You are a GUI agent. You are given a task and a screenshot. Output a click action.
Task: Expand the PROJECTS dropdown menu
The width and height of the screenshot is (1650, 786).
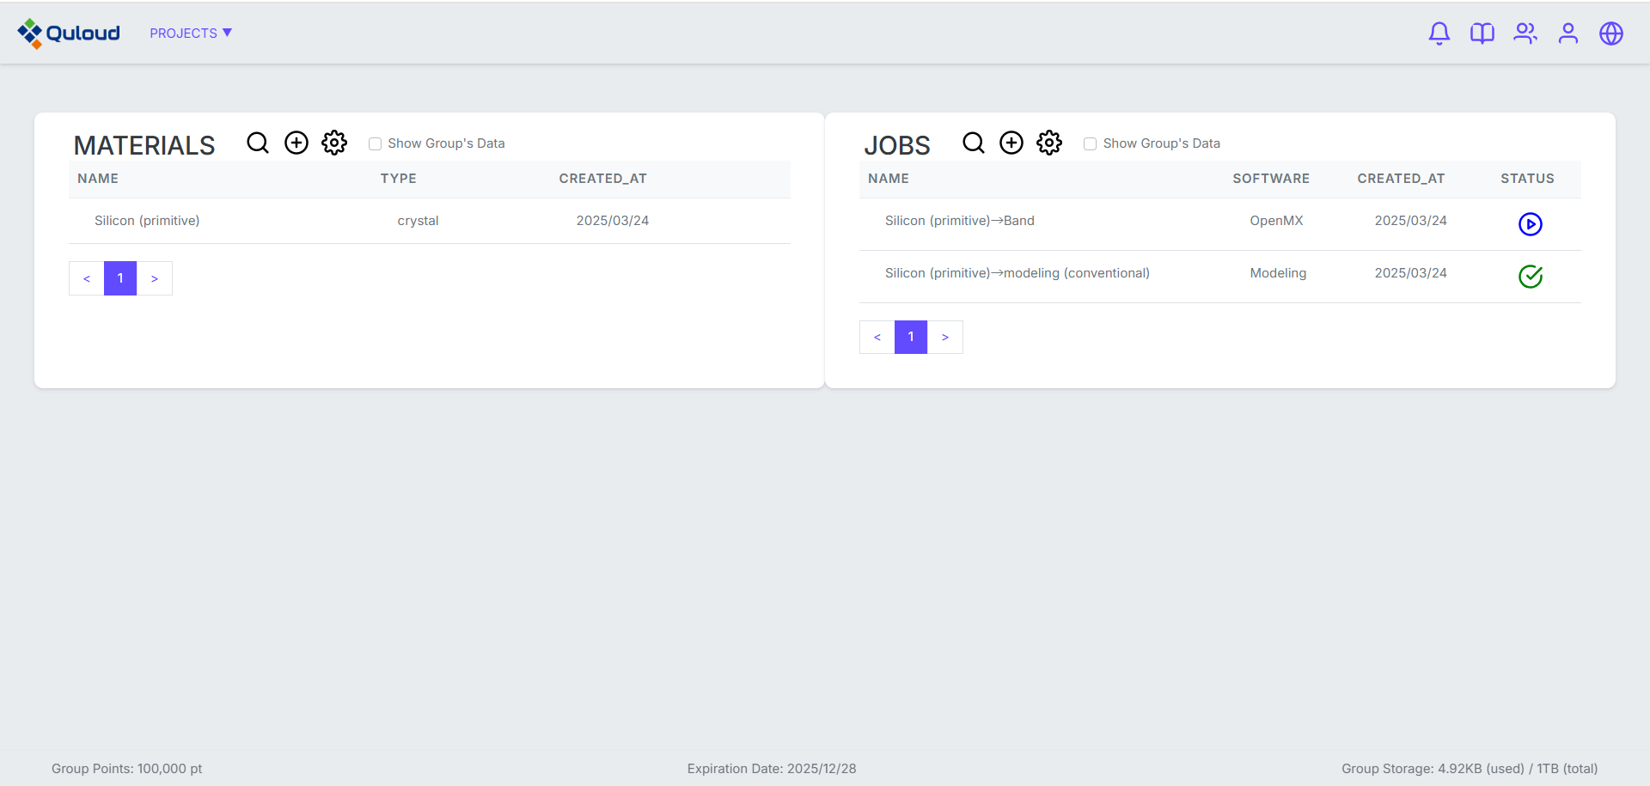191,34
